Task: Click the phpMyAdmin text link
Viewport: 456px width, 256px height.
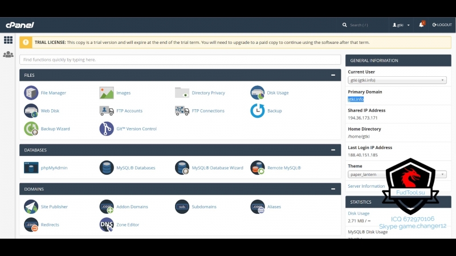Action: pyautogui.click(x=54, y=167)
